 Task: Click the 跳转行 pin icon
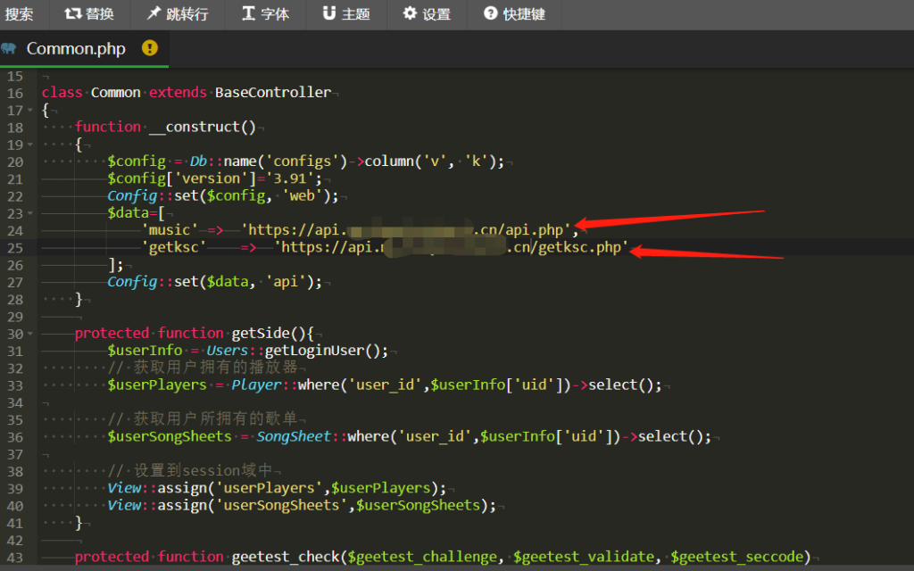click(154, 14)
